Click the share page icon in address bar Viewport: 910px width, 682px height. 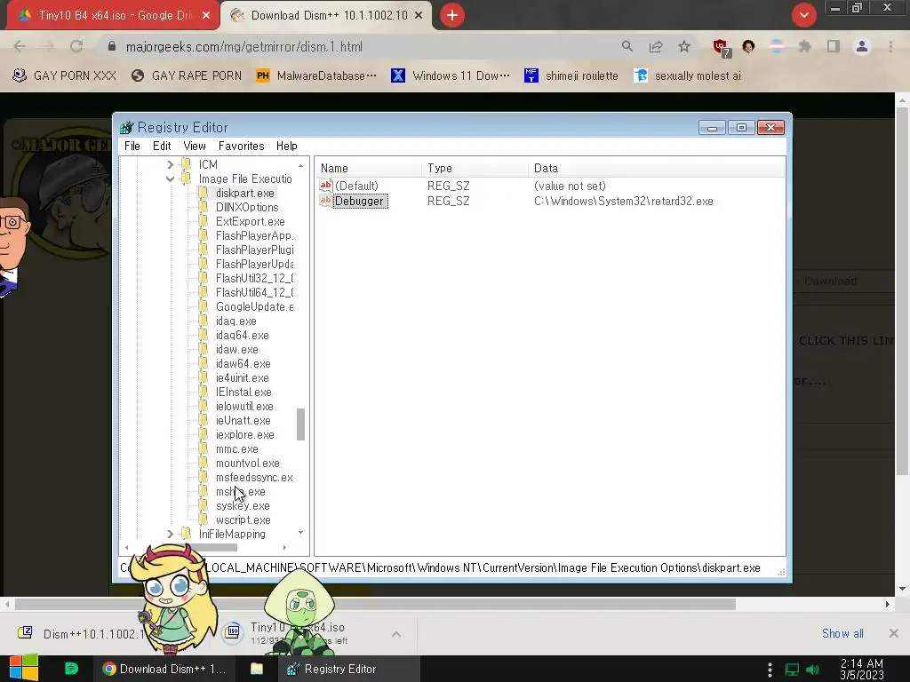point(656,46)
